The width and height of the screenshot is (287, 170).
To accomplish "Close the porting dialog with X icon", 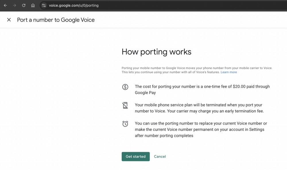I will click(x=9, y=20).
